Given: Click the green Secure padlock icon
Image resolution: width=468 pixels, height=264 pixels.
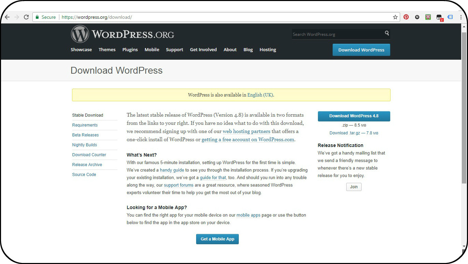Looking at the screenshot, I should click(37, 17).
